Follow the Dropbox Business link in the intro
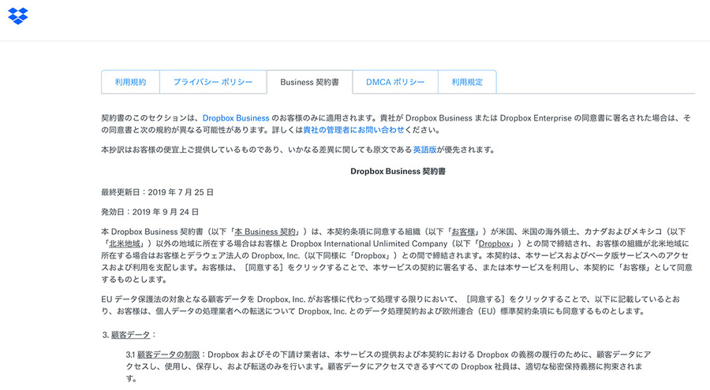Image resolution: width=710 pixels, height=390 pixels. click(236, 117)
